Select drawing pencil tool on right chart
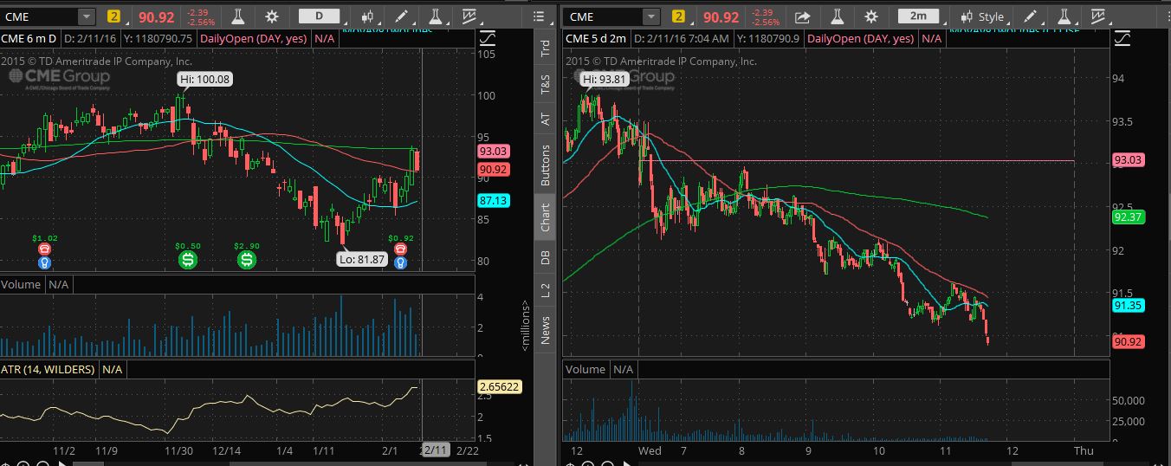The height and width of the screenshot is (466, 1171). [x=1030, y=16]
